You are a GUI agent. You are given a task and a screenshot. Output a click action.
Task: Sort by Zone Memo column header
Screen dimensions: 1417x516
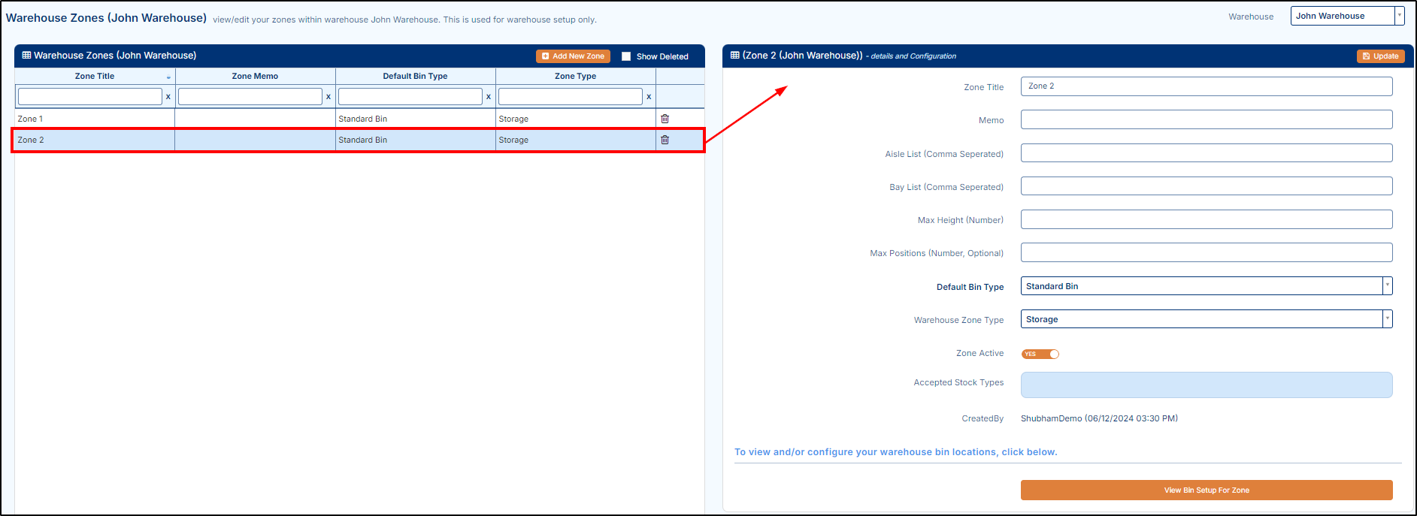click(255, 76)
